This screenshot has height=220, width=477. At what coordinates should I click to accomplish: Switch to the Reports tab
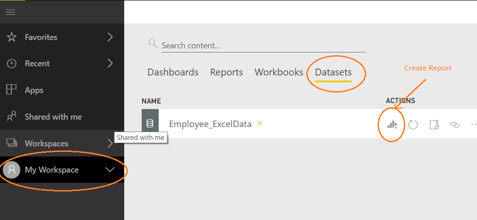226,72
